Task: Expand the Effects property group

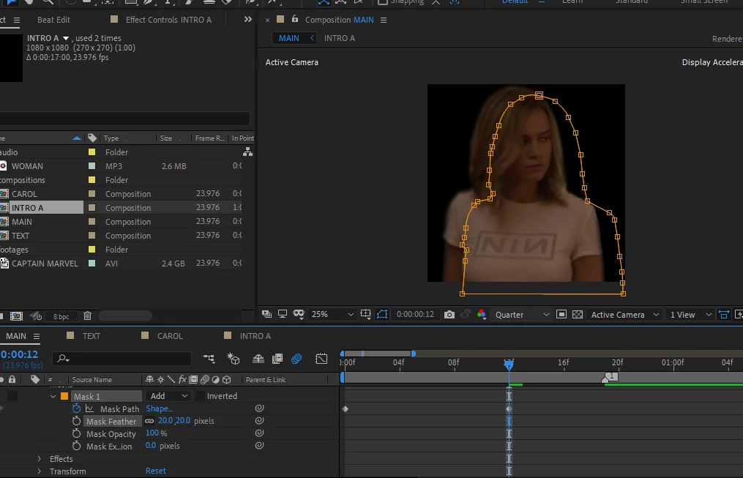Action: [40, 458]
